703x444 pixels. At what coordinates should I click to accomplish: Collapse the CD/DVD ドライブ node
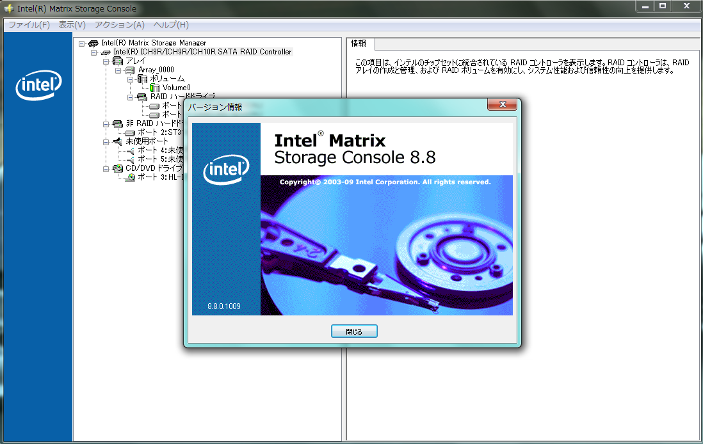coord(106,169)
